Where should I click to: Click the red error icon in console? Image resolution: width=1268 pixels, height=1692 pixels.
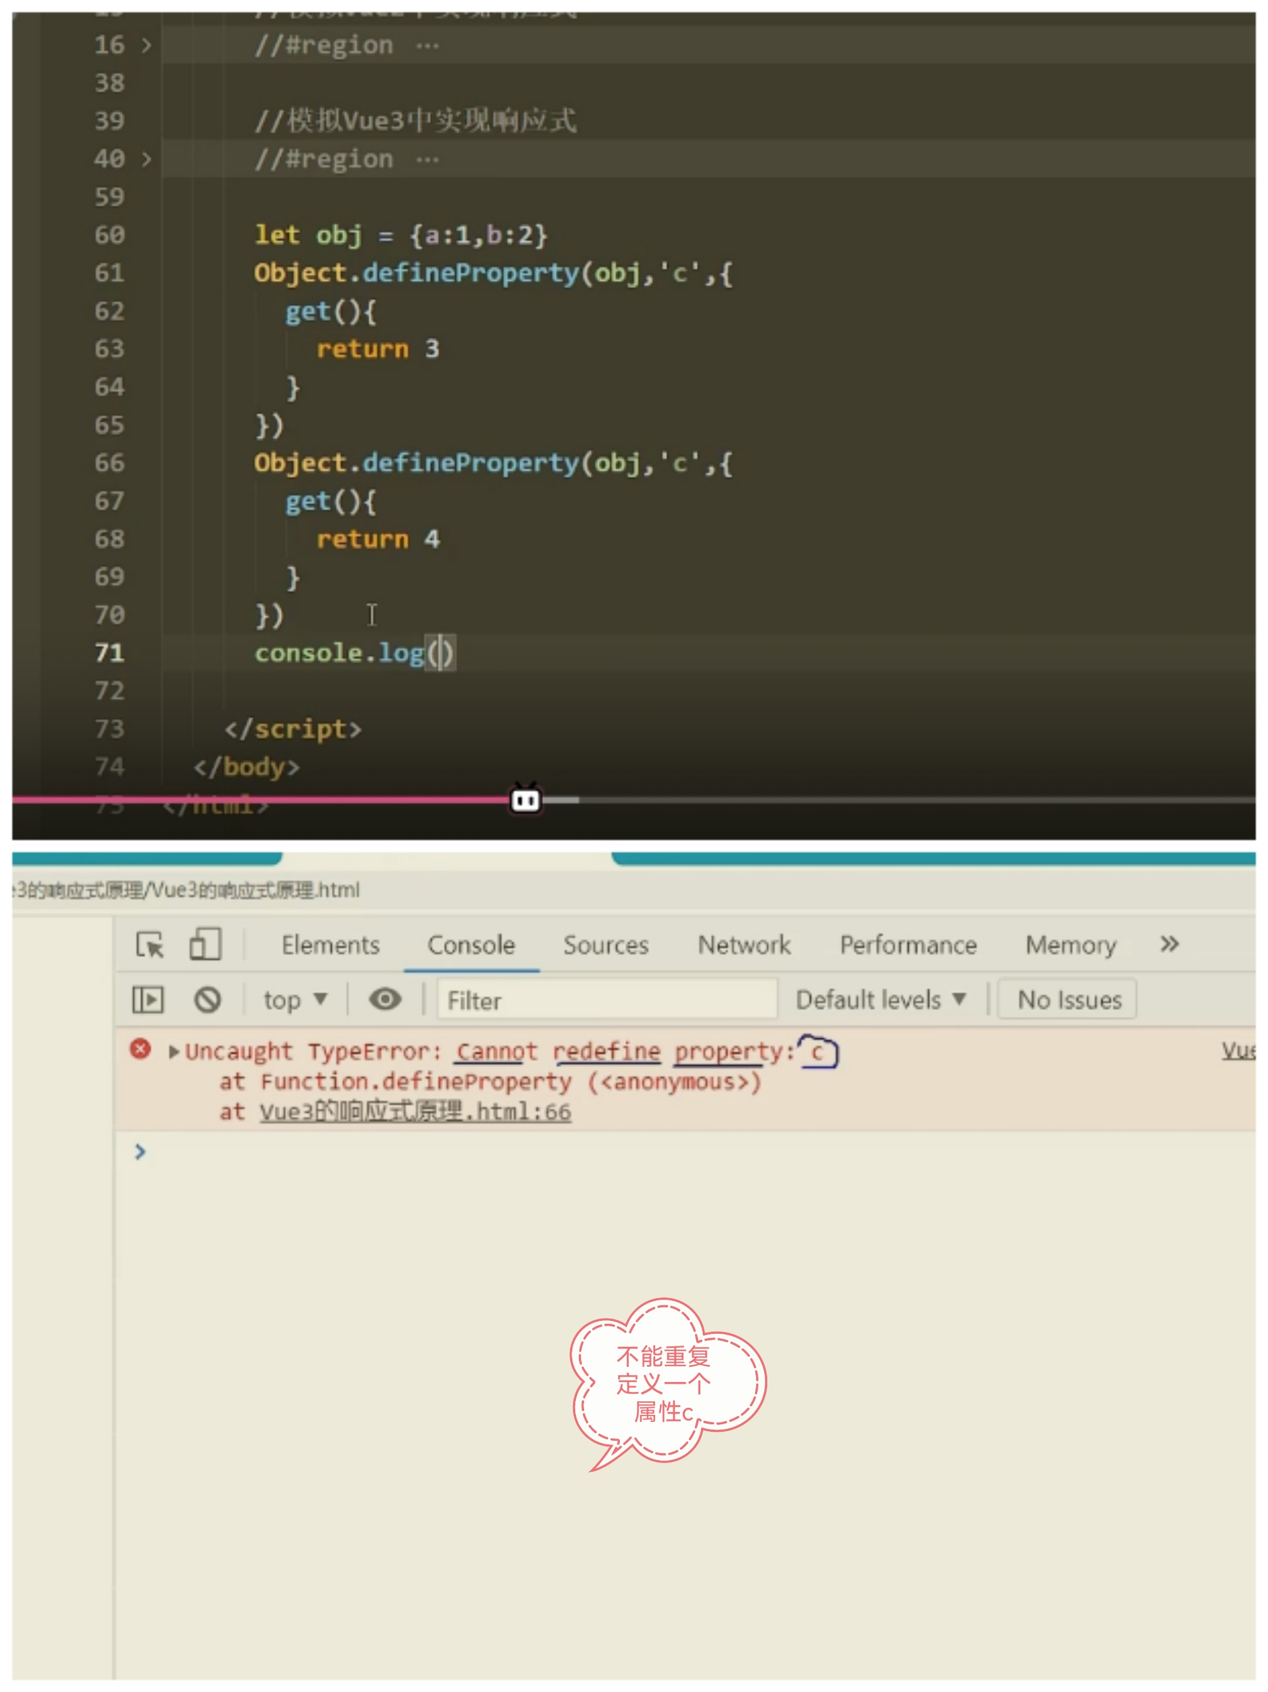coord(140,1049)
